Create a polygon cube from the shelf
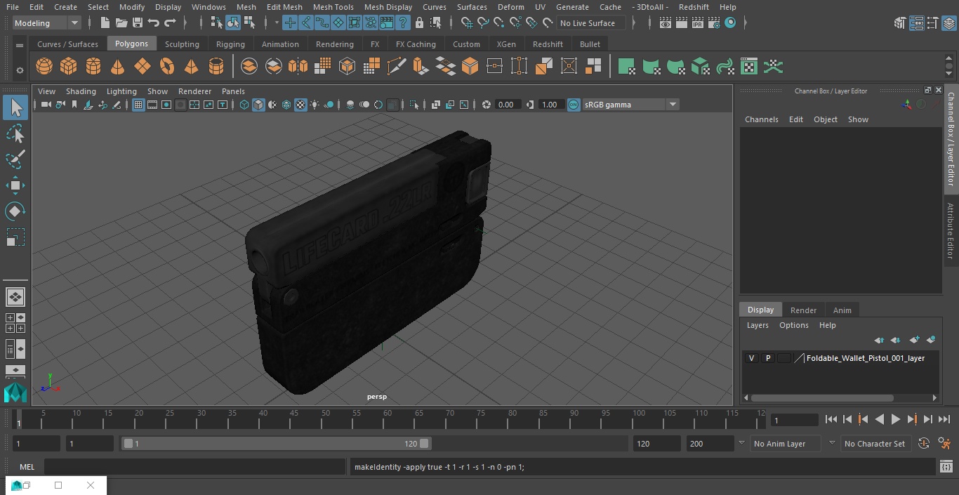The image size is (959, 495). click(69, 67)
